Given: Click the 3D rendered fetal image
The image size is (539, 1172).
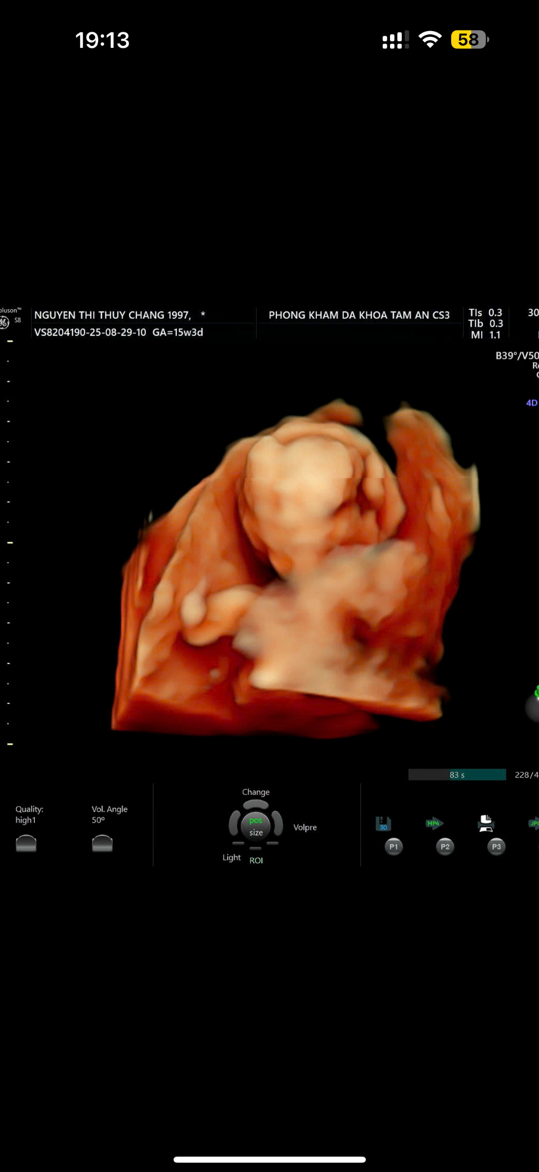Looking at the screenshot, I should pyautogui.click(x=295, y=569).
